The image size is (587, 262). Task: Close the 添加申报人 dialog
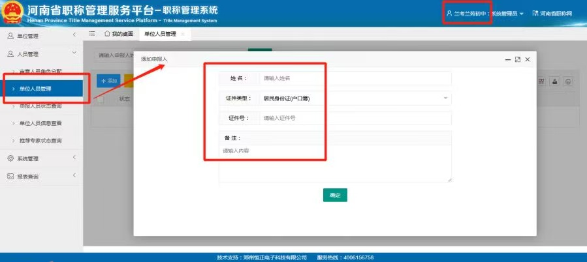click(x=528, y=59)
